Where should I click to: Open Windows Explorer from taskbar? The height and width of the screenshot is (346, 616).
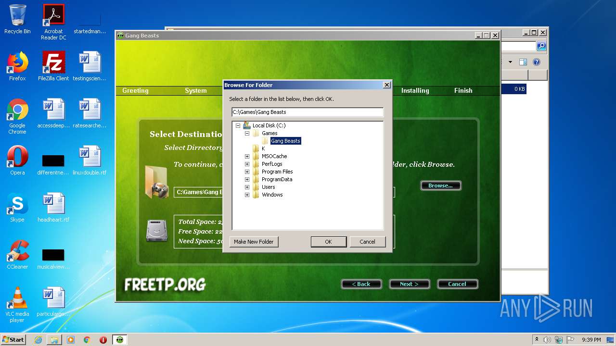click(x=54, y=340)
